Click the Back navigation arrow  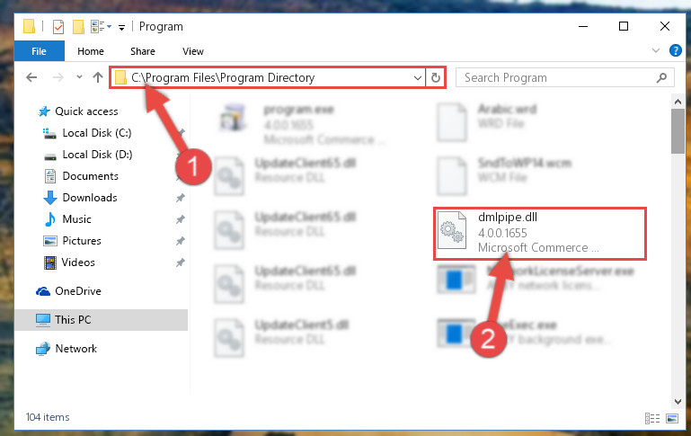pos(31,77)
